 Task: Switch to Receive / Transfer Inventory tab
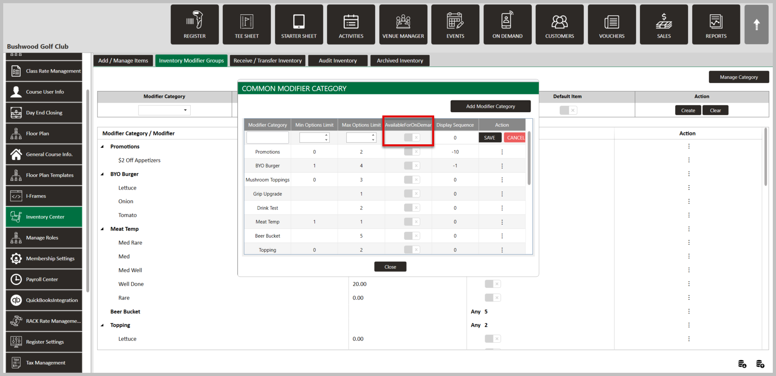(x=268, y=61)
